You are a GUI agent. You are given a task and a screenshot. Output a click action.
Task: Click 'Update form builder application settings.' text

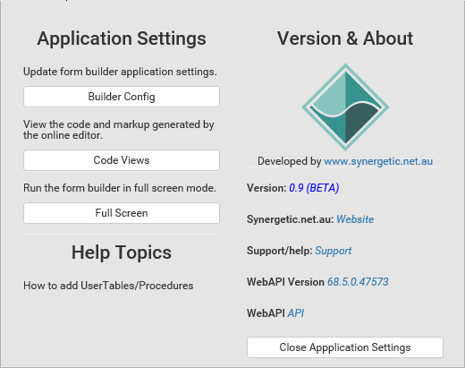(120, 72)
